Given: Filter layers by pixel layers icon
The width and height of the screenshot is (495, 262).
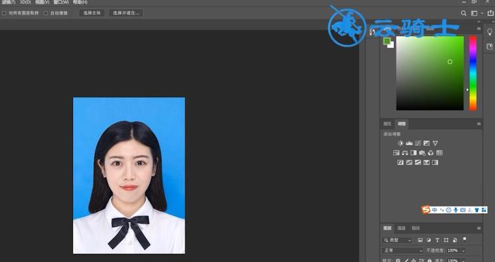Looking at the screenshot, I should click(420, 240).
